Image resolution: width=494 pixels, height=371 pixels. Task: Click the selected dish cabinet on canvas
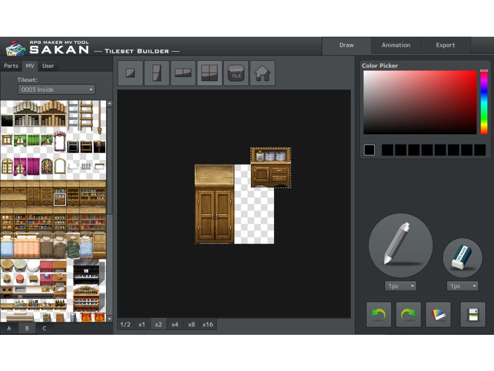coord(271,168)
